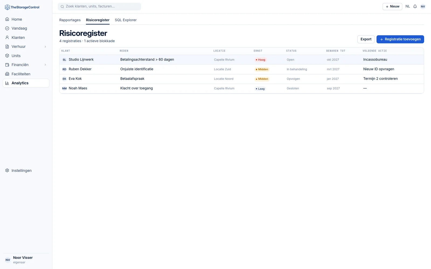Select the Risicoregister tab
Screen dimensions: 431x269
pos(98,20)
